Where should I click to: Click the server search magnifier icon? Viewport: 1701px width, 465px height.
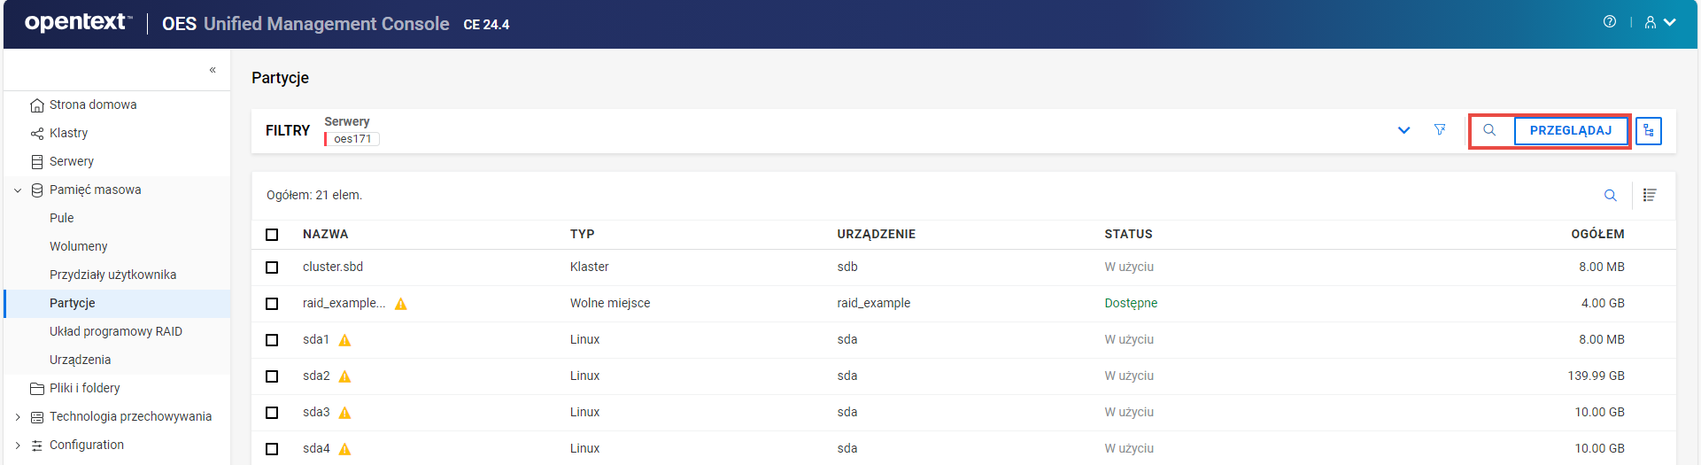pos(1489,130)
